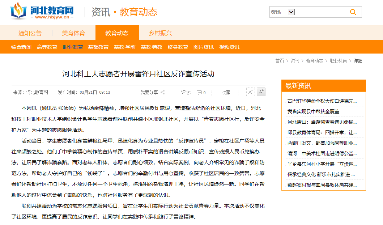Select 职业教育 in the orange sub-navigation bar
Viewport: 383px width, 225px height.
tap(73, 47)
